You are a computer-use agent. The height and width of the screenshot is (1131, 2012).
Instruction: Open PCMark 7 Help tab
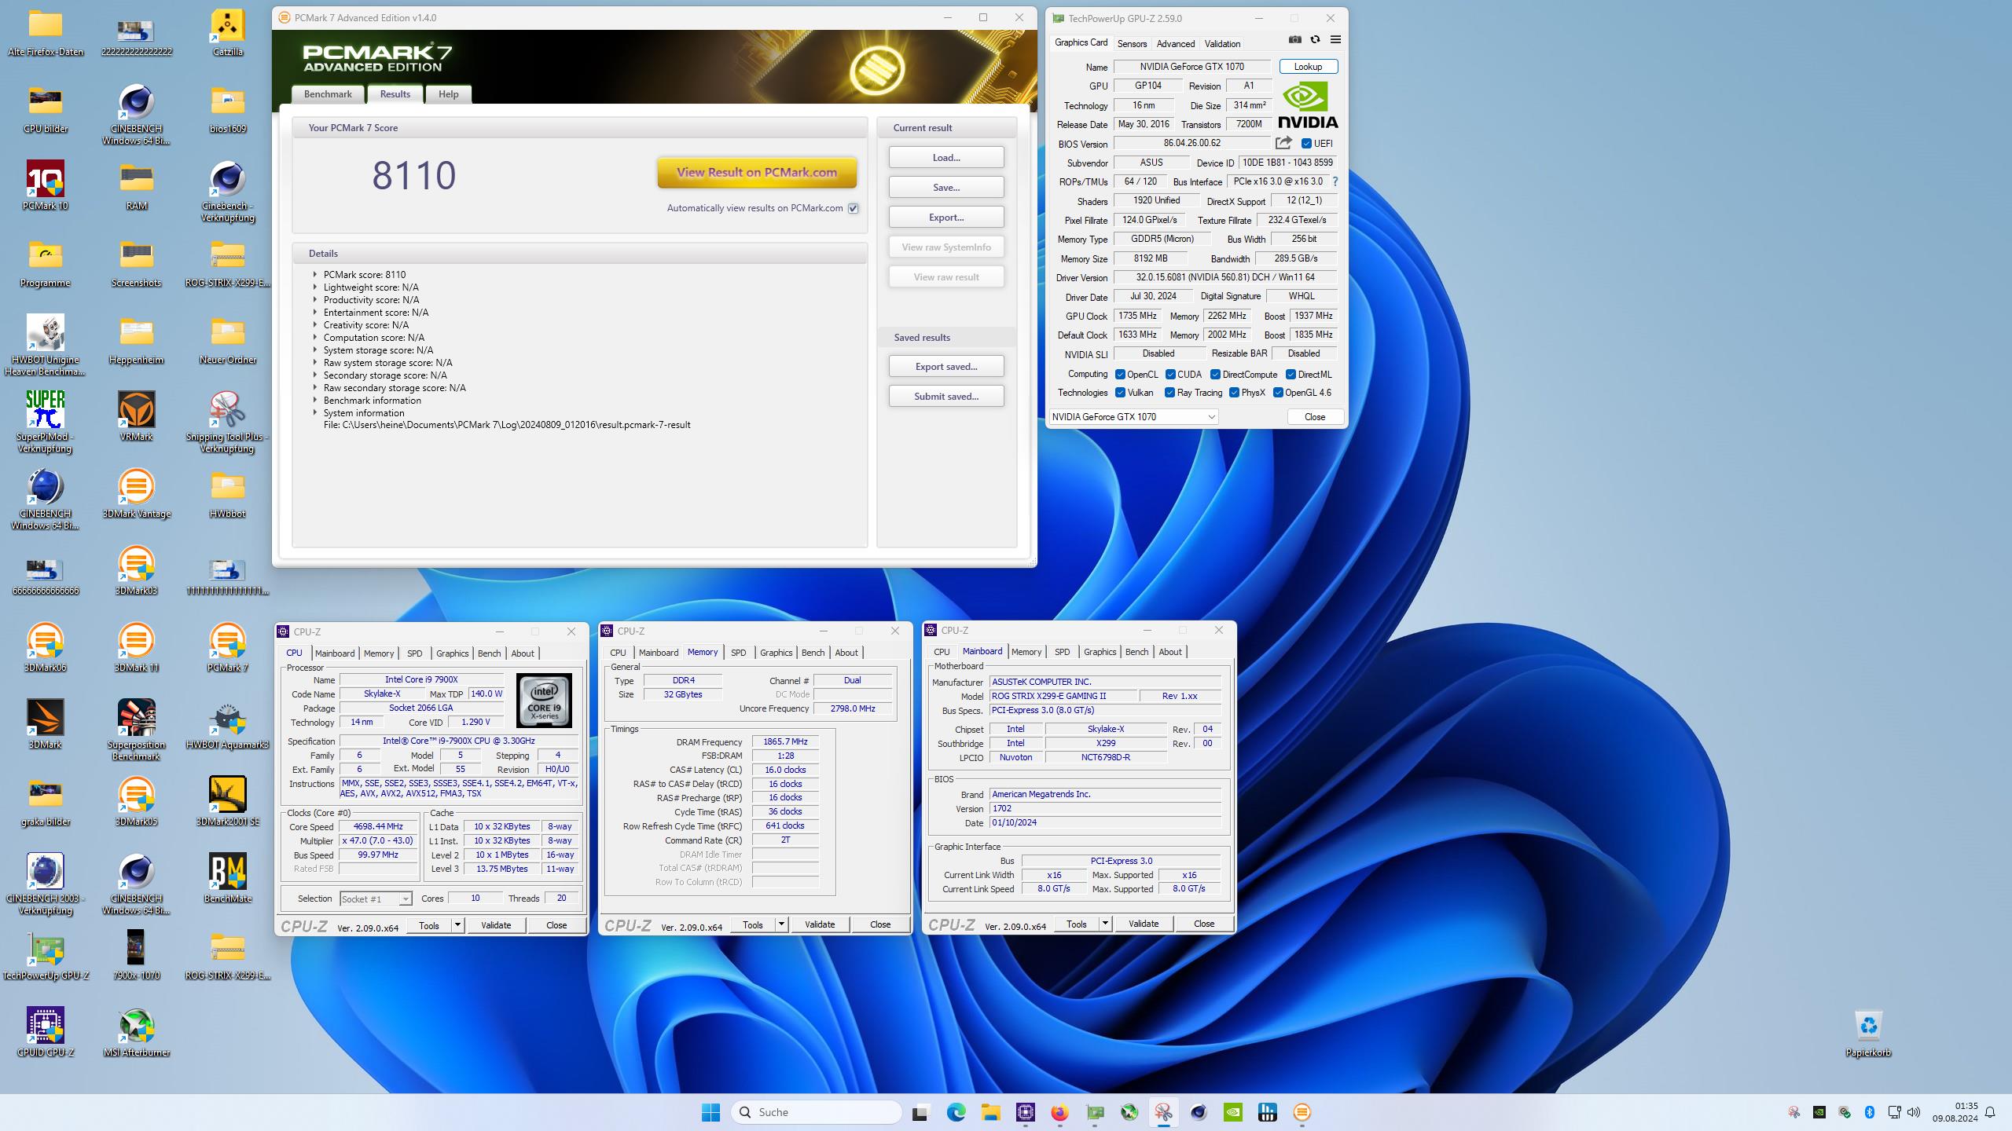tap(448, 94)
